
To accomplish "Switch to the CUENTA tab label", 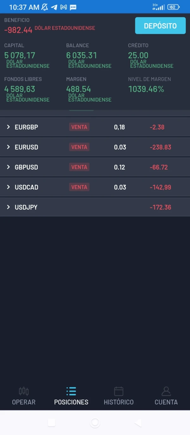I will click(166, 402).
